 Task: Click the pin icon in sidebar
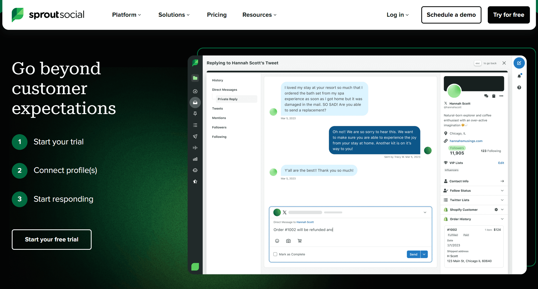tap(195, 114)
